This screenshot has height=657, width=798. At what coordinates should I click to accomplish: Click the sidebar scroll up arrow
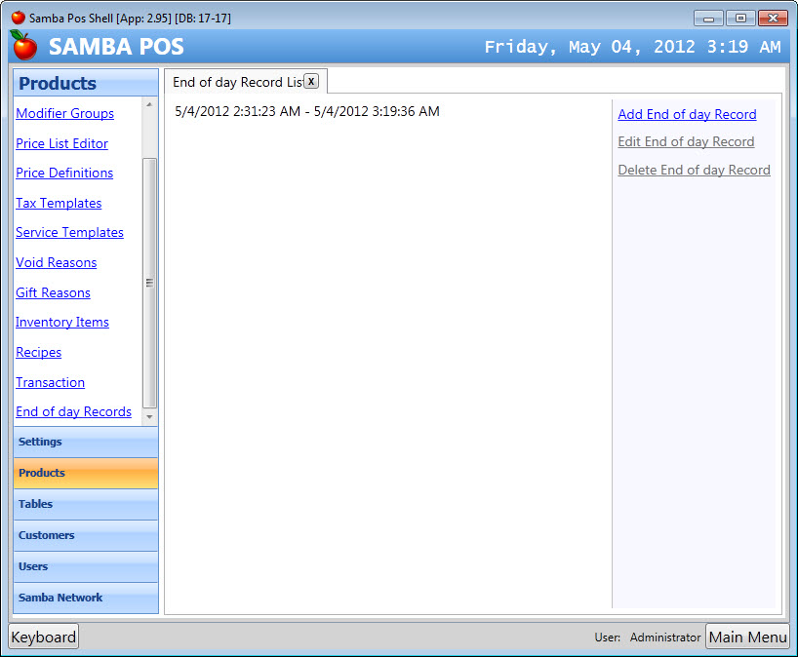(x=149, y=104)
